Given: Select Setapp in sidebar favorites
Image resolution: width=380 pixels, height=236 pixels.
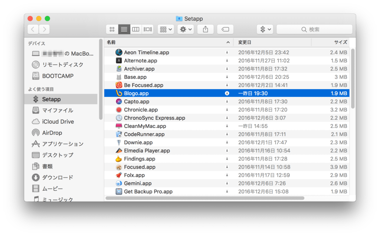Looking at the screenshot, I should point(61,99).
